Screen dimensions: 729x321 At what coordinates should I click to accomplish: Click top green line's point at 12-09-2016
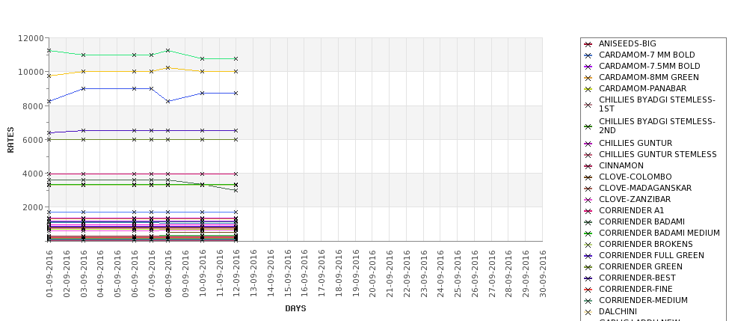(236, 59)
